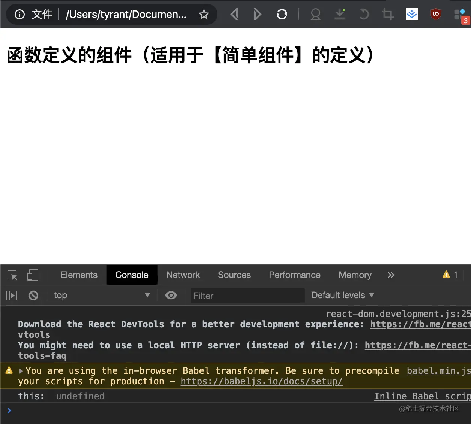Switch to the Performance tab
The width and height of the screenshot is (471, 424).
click(295, 275)
